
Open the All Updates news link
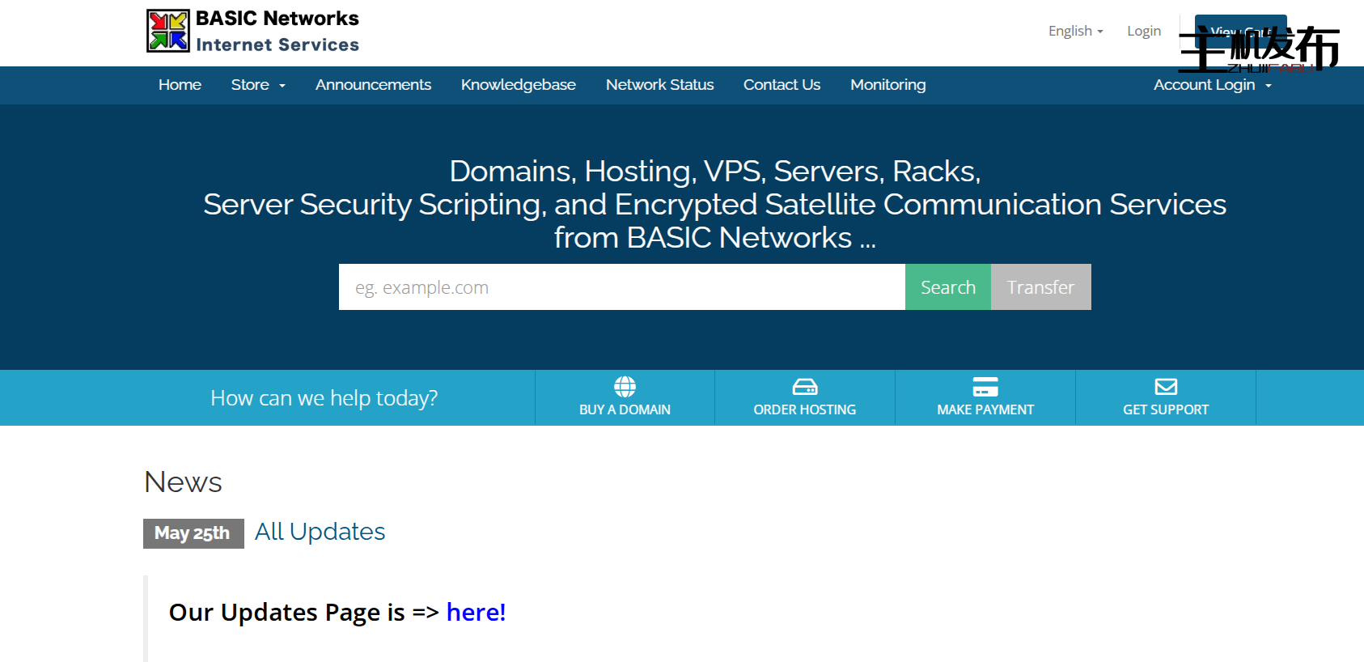[320, 532]
